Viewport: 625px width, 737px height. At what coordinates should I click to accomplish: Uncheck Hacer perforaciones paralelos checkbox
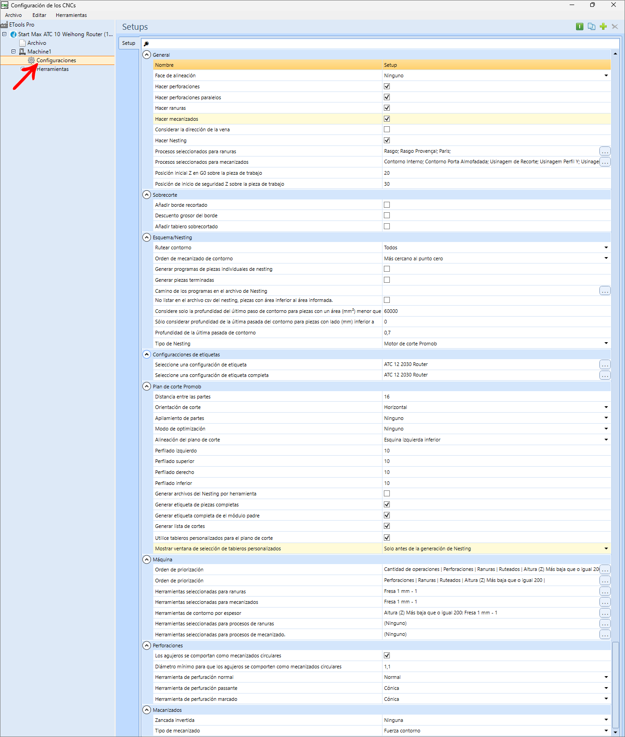(x=387, y=97)
